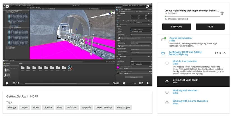The width and height of the screenshot is (232, 130).
Task: Click the 'Video' label under Working with Volumes
Action: [175, 93]
